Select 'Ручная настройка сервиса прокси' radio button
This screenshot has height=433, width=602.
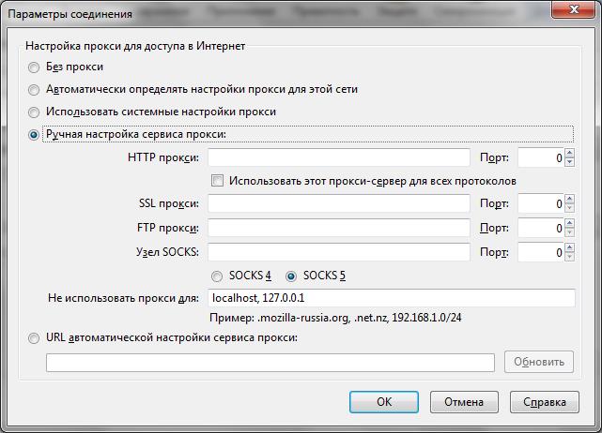[x=35, y=135]
